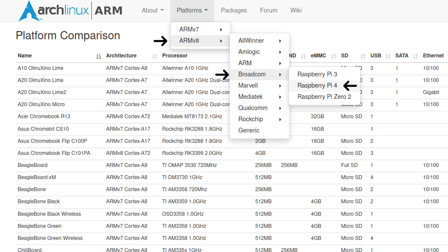Open the Packages page
This screenshot has width=448, height=252.
click(x=234, y=10)
